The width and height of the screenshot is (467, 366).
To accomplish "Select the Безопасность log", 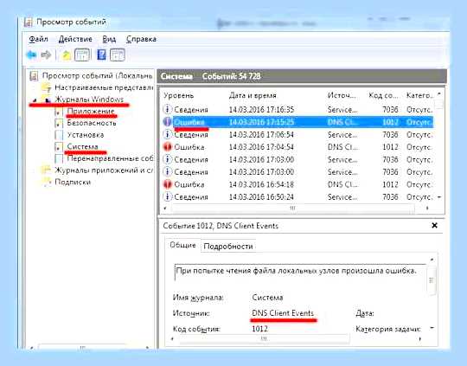I will tap(92, 123).
